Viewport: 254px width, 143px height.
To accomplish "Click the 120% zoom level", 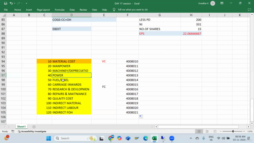I will point(250,131).
